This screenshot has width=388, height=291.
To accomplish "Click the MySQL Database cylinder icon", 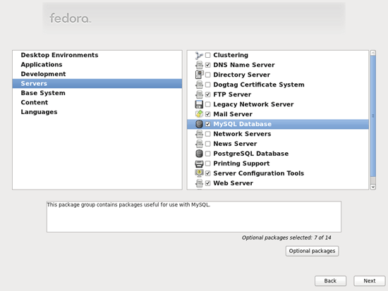I will [199, 124].
